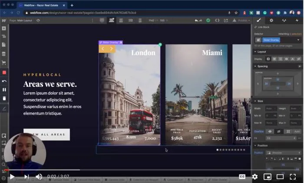Open the export code brackets icon
The image size is (304, 183).
point(217,20)
